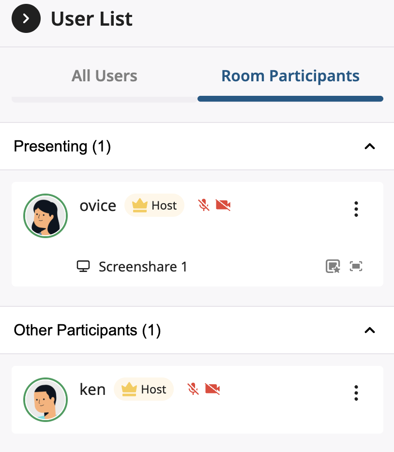Click ovice's Host crown badge

tap(154, 205)
